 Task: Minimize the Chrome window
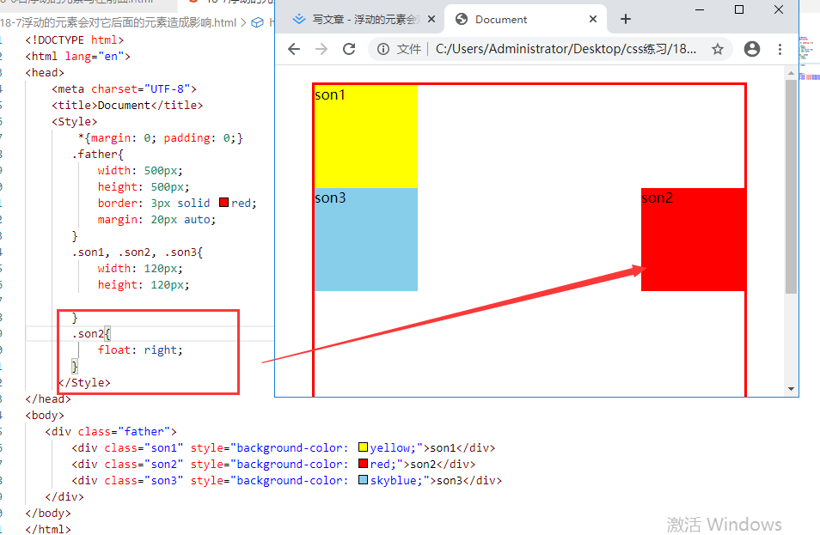(700, 9)
